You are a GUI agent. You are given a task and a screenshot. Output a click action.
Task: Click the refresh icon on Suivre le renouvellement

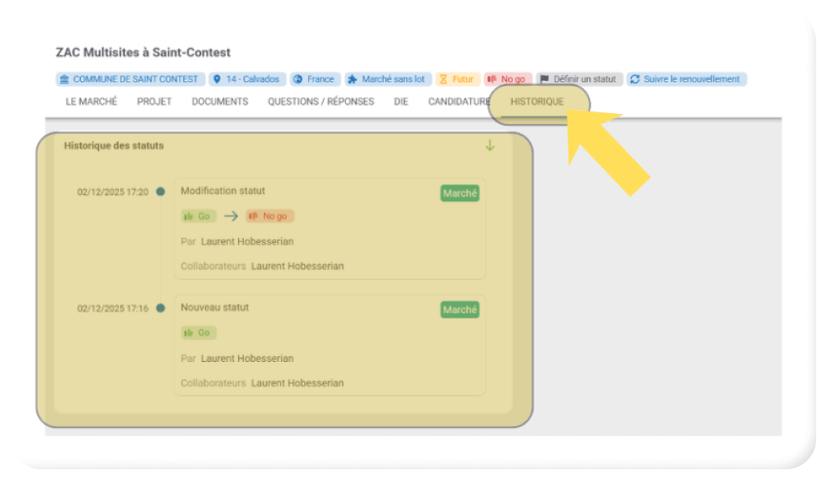coord(635,79)
